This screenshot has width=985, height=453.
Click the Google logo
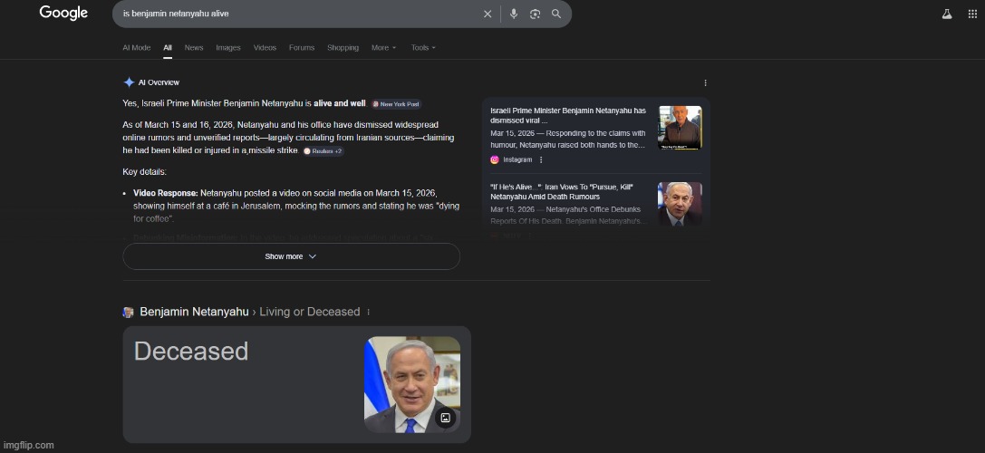tap(63, 13)
